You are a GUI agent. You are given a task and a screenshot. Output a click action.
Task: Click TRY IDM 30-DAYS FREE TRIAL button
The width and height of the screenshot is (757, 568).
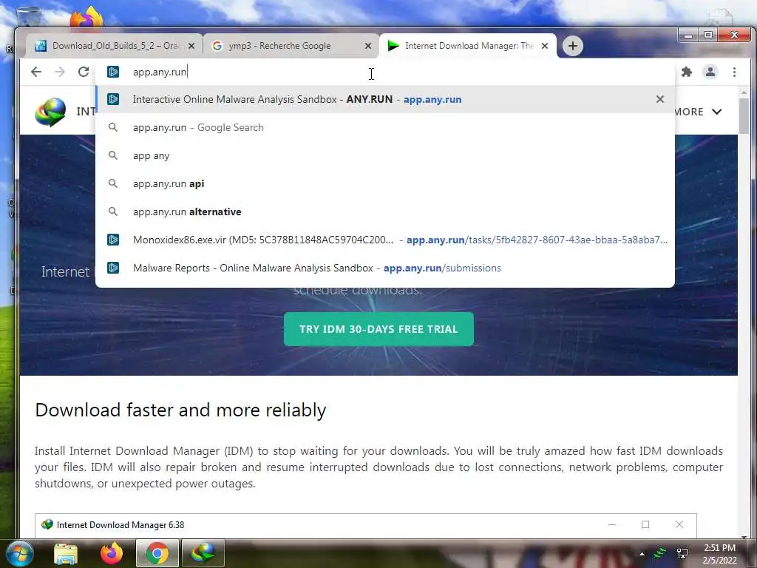pos(378,329)
